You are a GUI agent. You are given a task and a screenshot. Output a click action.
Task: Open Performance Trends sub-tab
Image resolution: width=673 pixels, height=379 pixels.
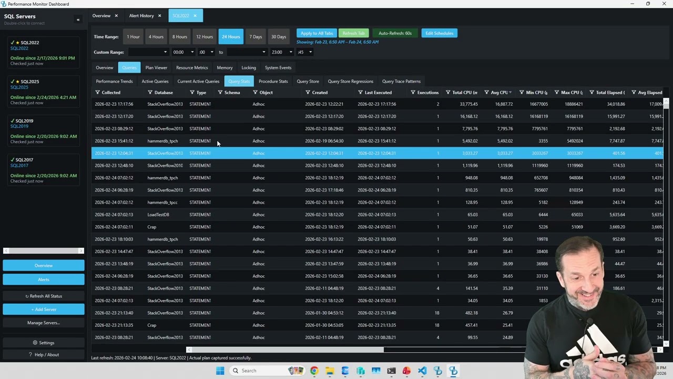pos(114,82)
